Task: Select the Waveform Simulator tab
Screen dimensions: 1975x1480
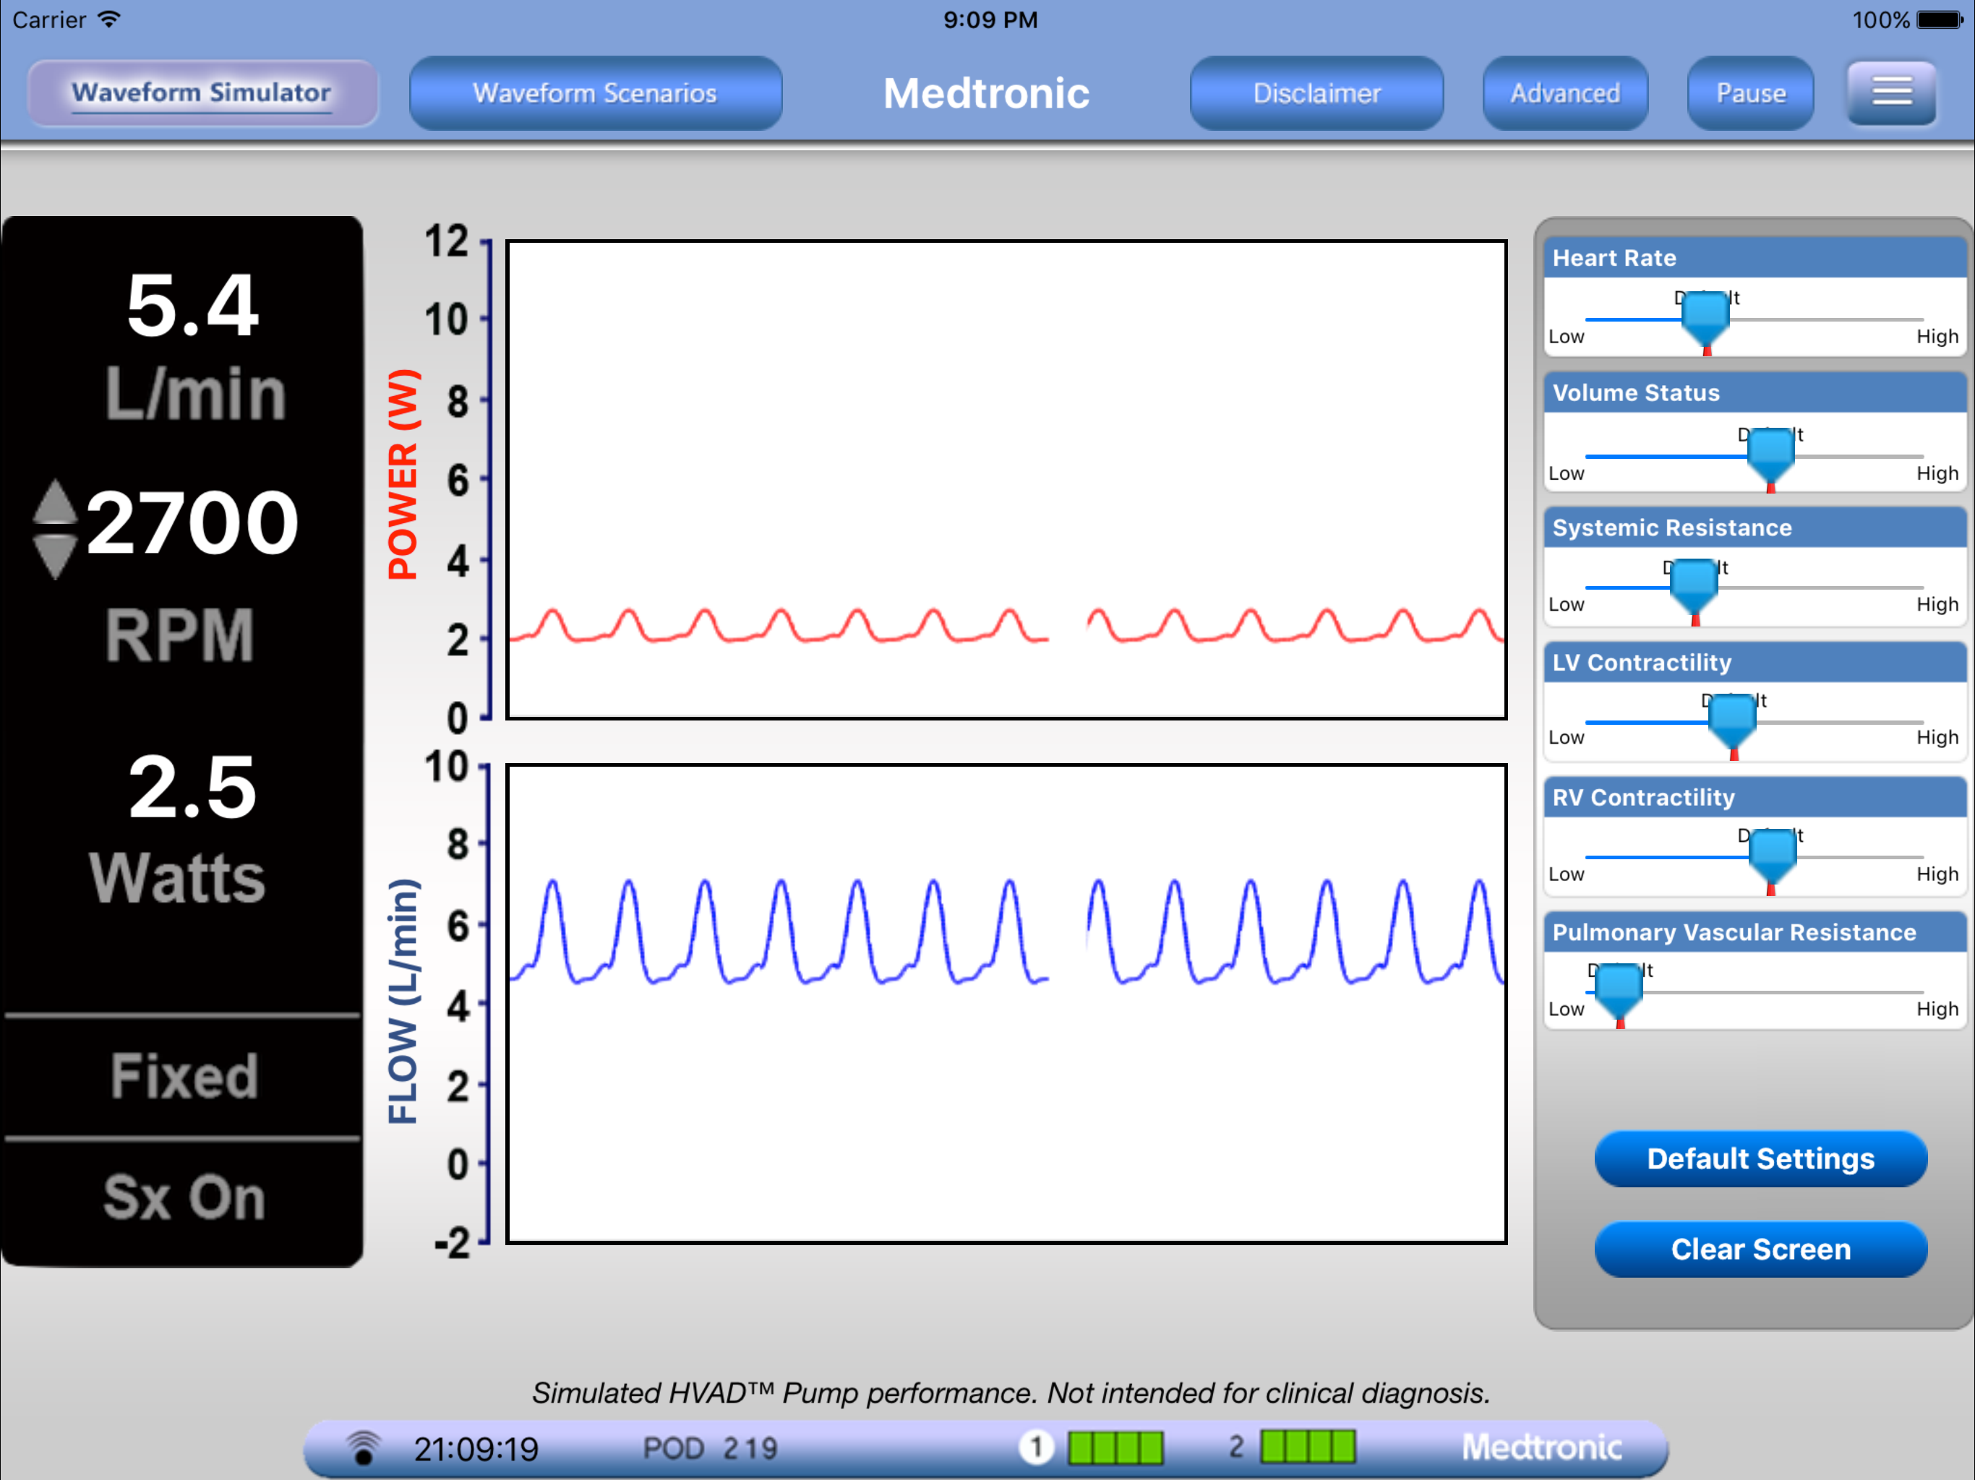Action: pyautogui.click(x=202, y=92)
